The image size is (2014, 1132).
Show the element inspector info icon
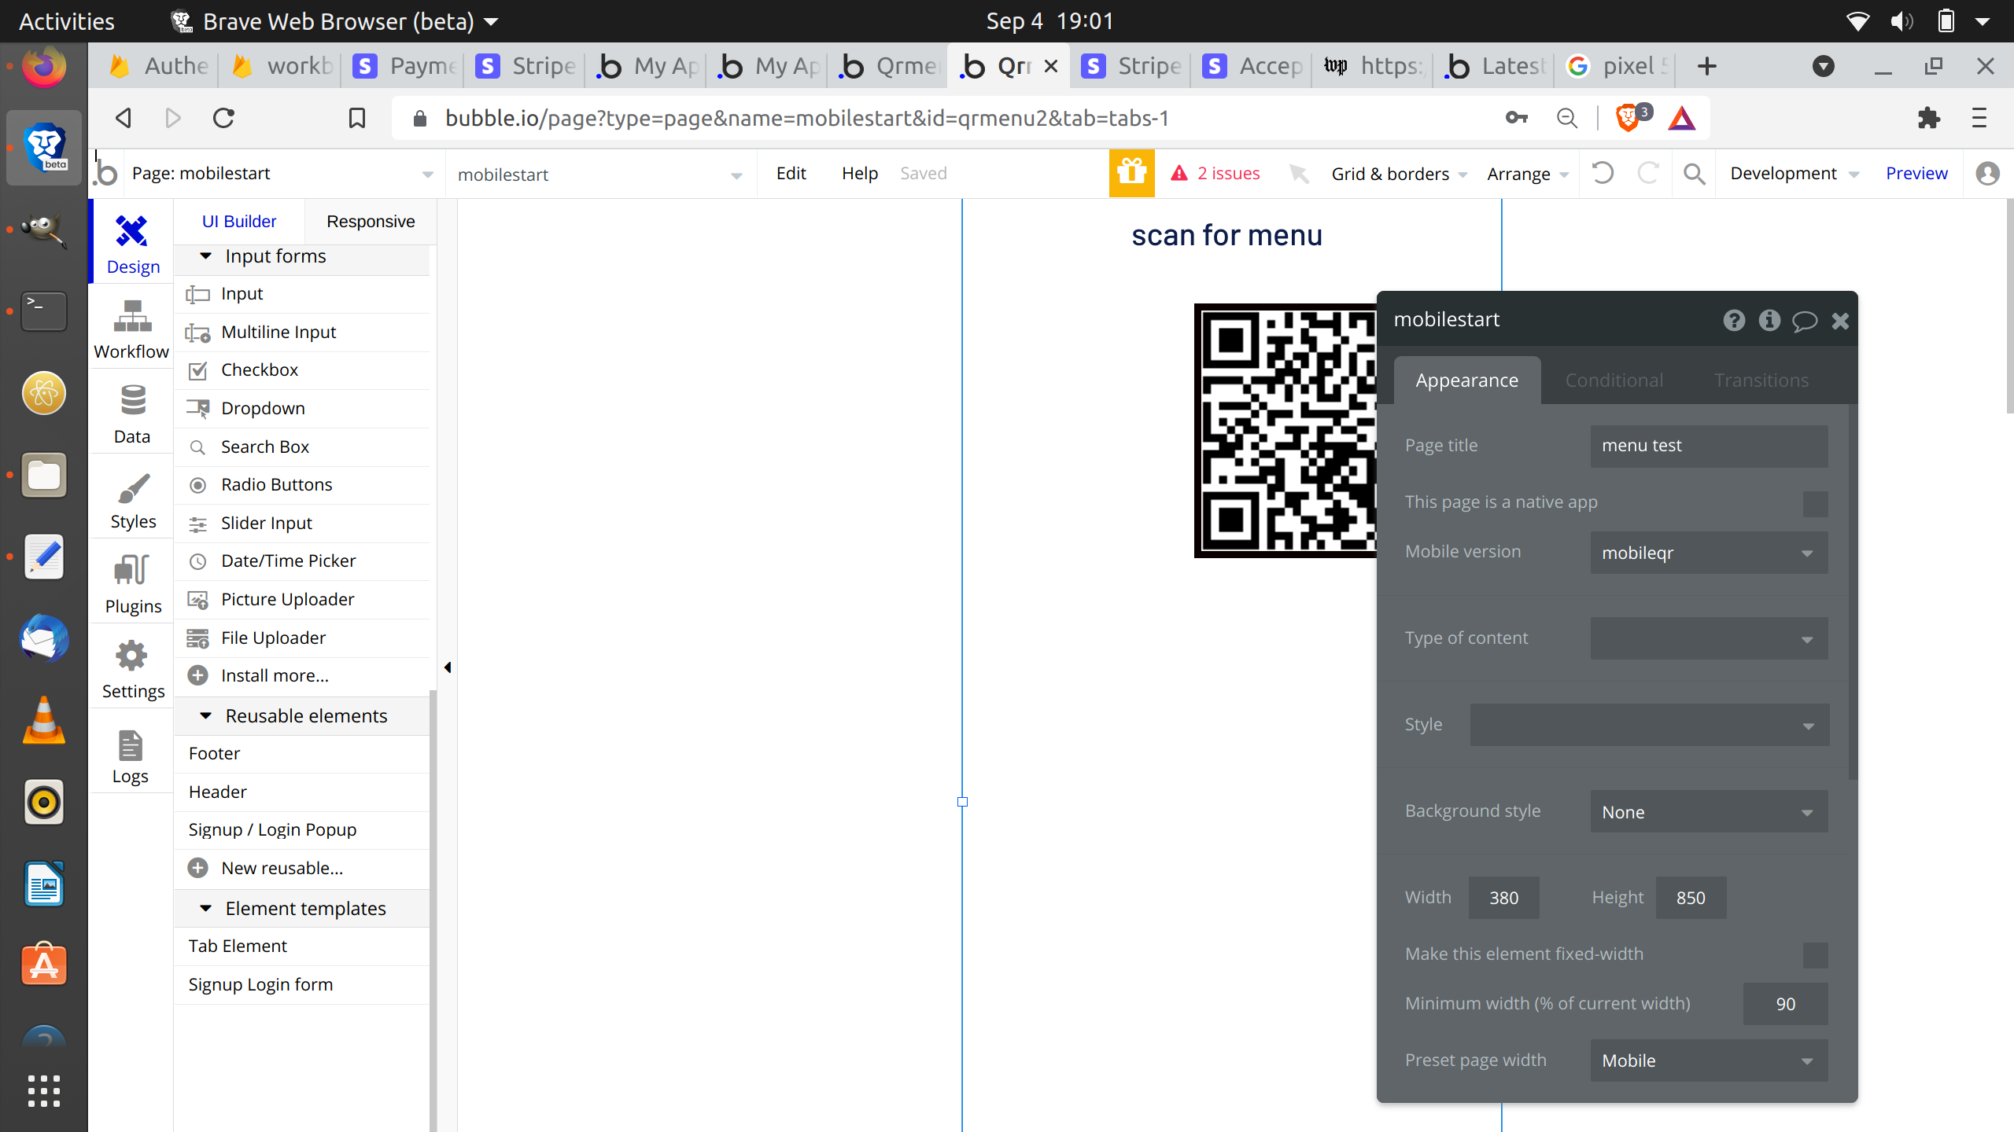point(1769,320)
